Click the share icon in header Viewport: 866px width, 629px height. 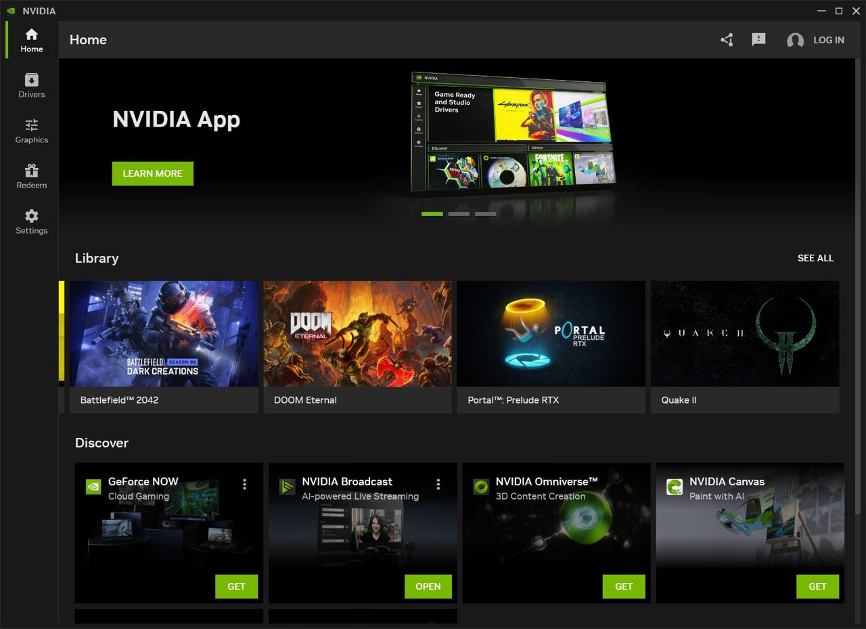(727, 40)
